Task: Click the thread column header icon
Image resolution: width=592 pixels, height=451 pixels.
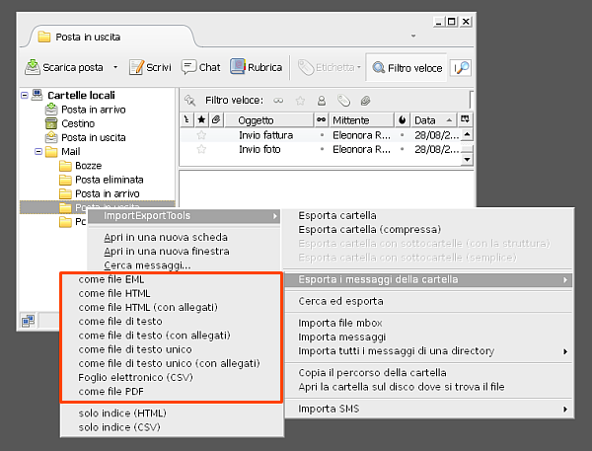Action: pos(186,119)
